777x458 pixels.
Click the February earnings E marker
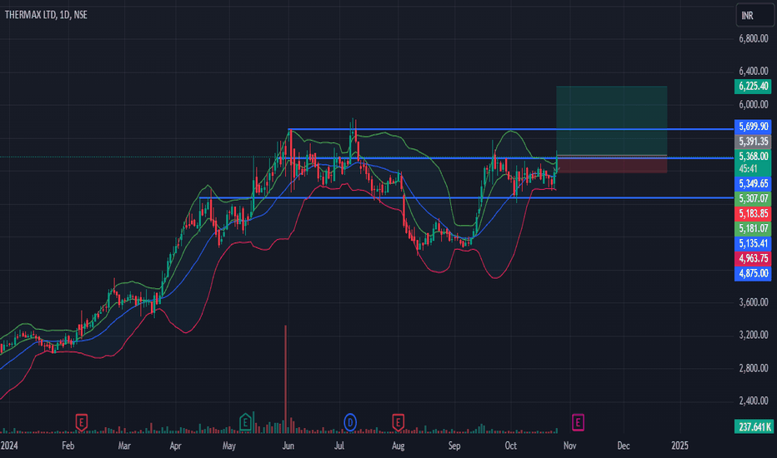[x=81, y=422]
